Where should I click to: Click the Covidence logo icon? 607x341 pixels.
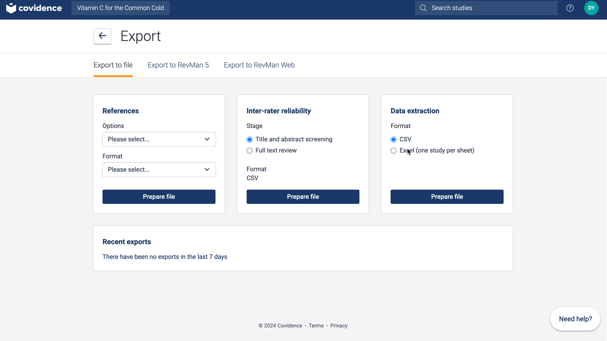click(11, 8)
